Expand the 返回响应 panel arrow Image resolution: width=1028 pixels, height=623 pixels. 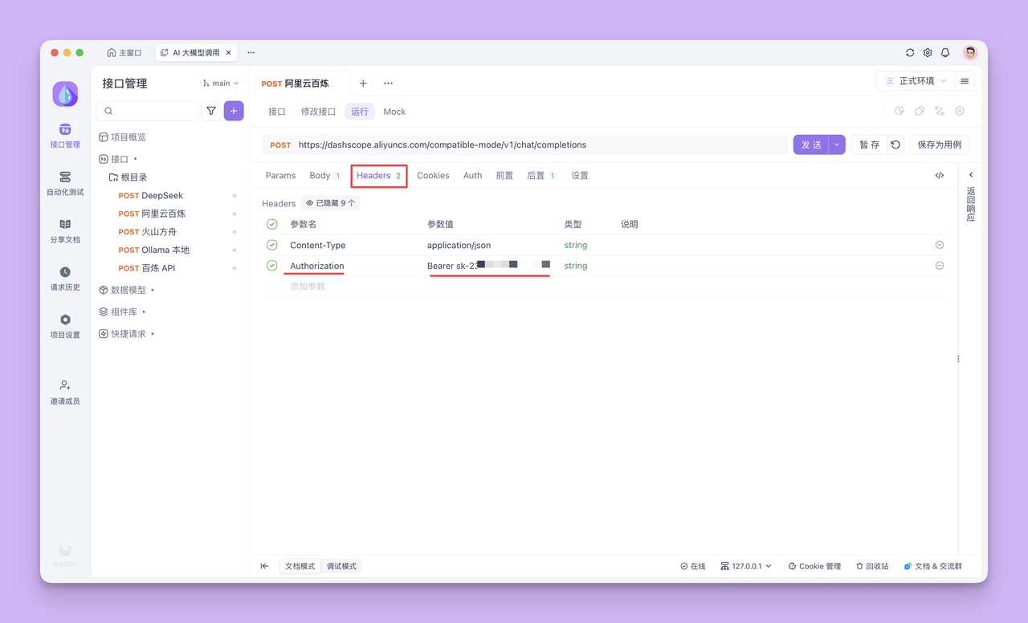click(971, 175)
